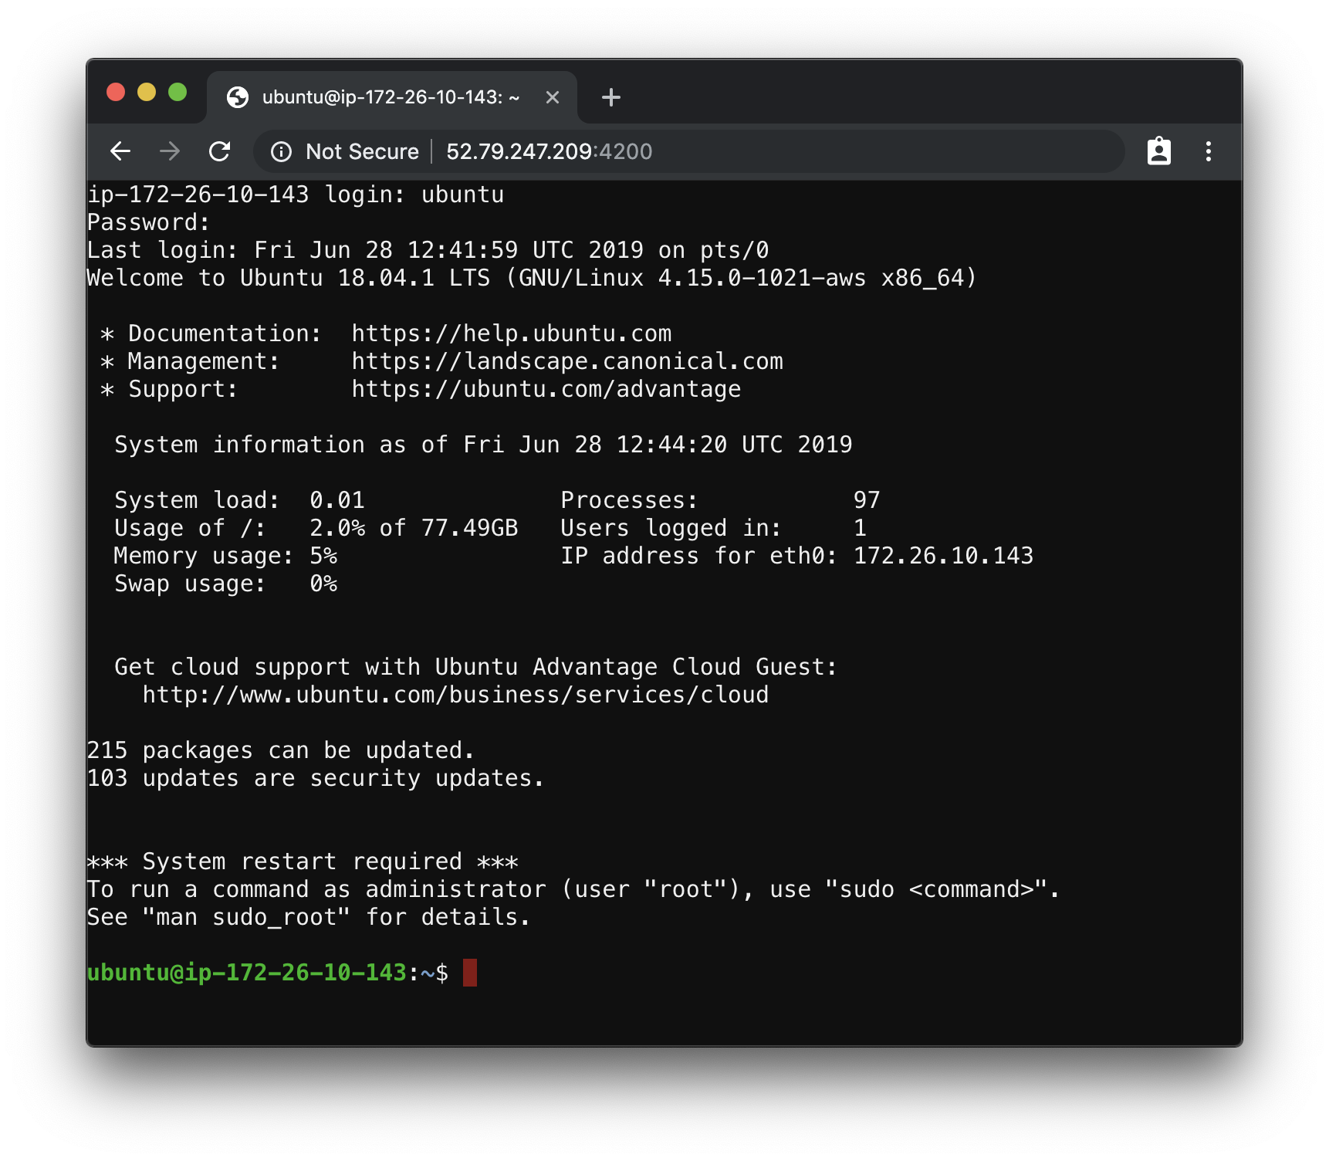Close the ubuntu@ip-172-26-10-143 tab
This screenshot has width=1329, height=1161.
click(x=552, y=97)
